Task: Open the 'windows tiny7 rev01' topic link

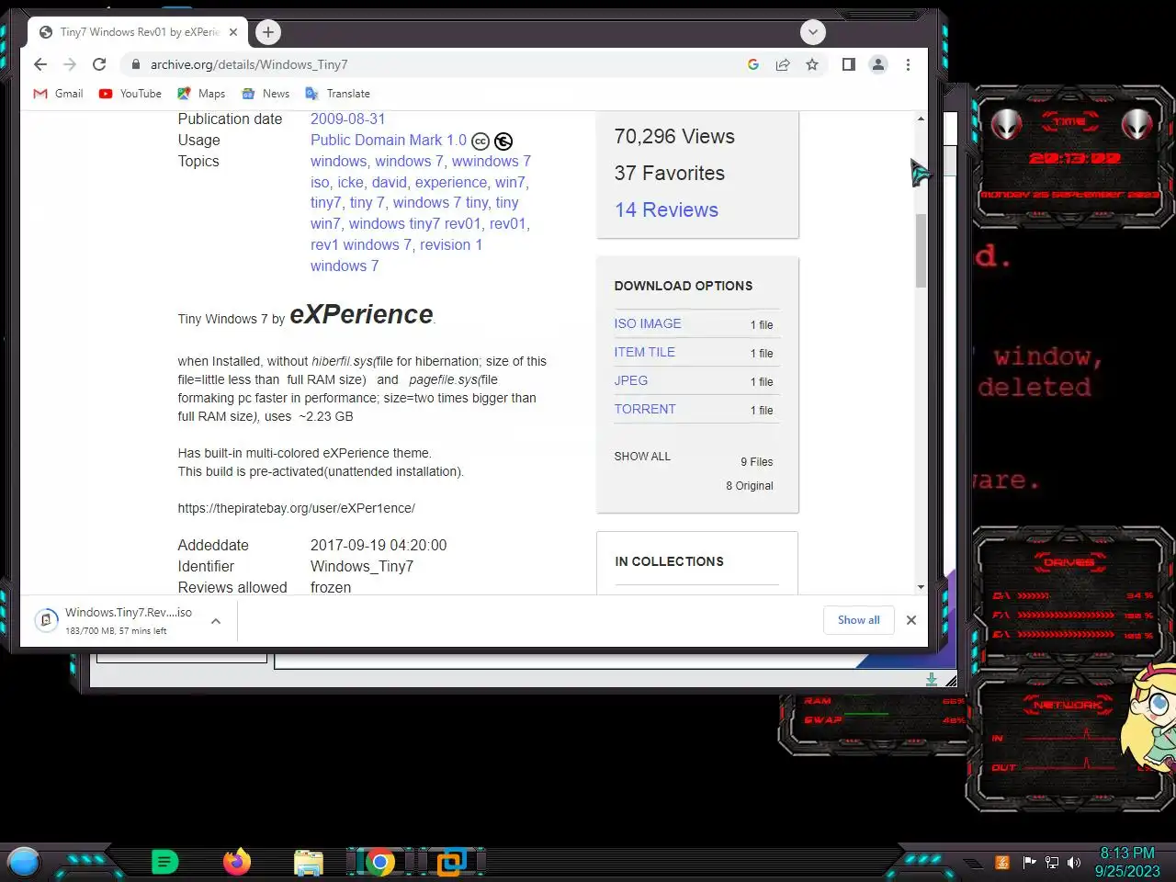Action: coord(414,223)
